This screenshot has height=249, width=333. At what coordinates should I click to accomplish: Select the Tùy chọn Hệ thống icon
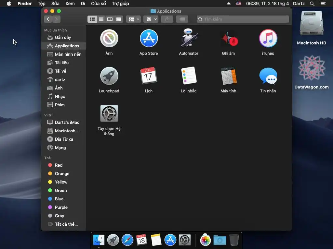(x=109, y=113)
